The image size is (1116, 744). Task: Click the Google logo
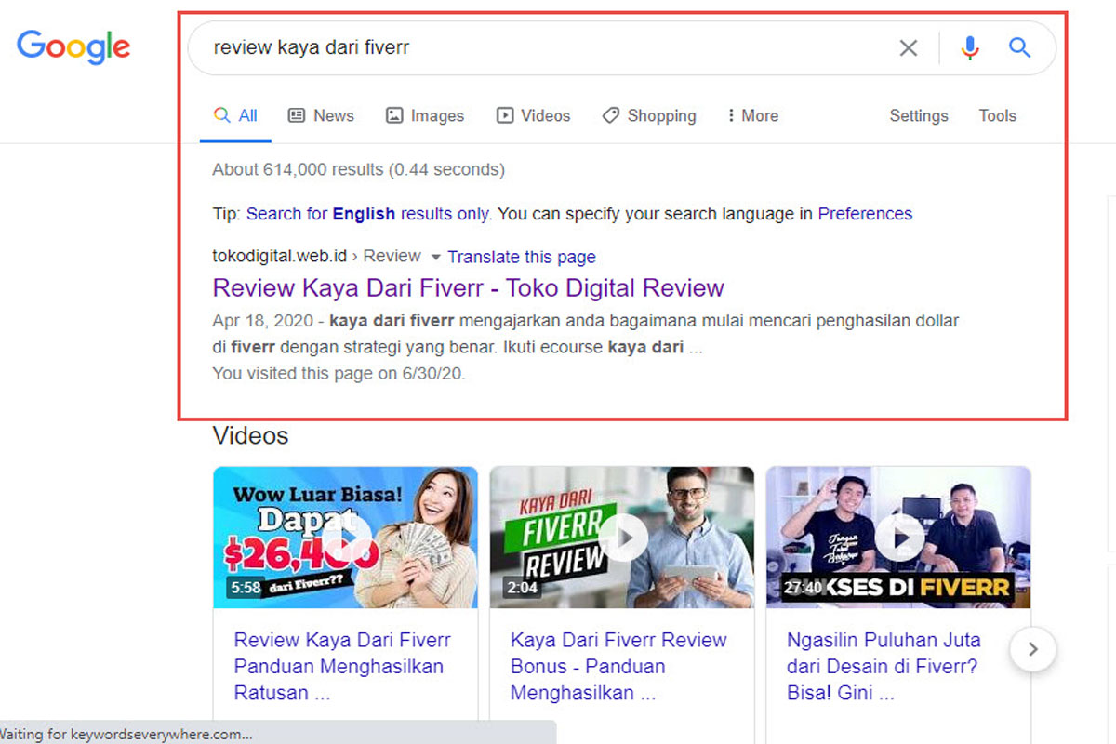(x=73, y=47)
